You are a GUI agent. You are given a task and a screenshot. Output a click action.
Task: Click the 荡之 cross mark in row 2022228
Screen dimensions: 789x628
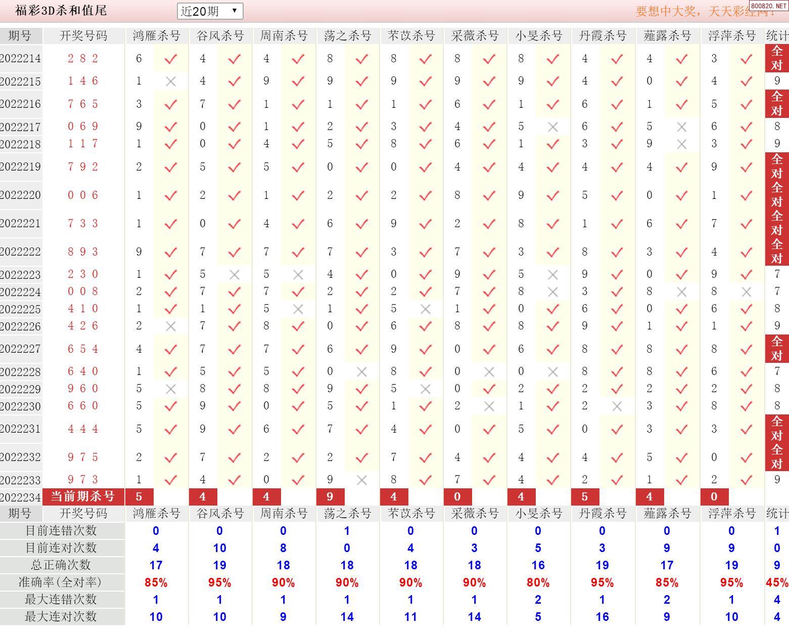362,371
